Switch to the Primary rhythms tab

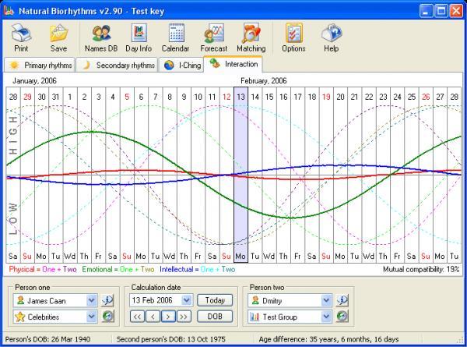click(x=40, y=65)
